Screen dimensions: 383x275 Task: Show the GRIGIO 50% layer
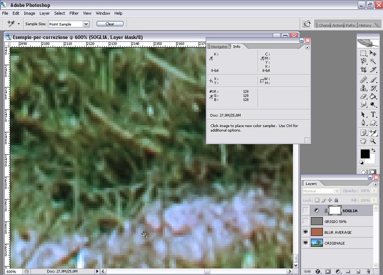click(x=306, y=221)
